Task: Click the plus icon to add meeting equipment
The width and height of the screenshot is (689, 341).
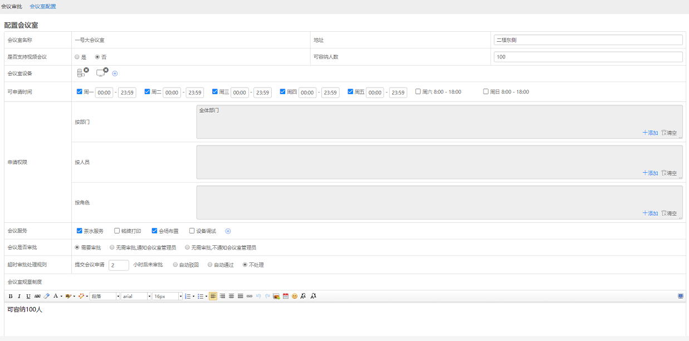Action: pyautogui.click(x=115, y=74)
